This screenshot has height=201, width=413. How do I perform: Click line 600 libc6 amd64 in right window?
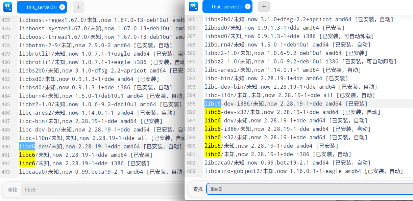pos(271,146)
